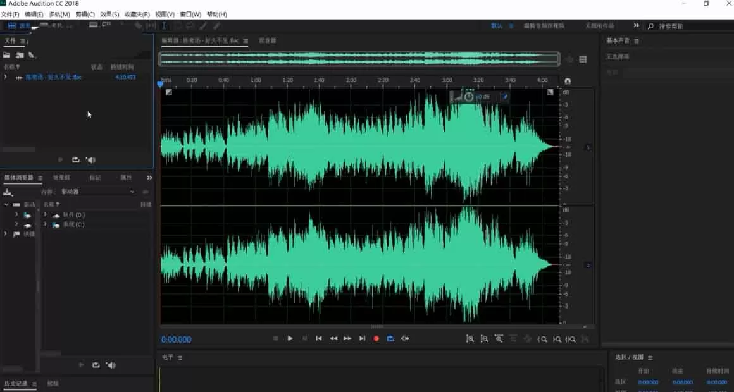
Task: Open the 文件(F) menu
Action: coord(10,15)
